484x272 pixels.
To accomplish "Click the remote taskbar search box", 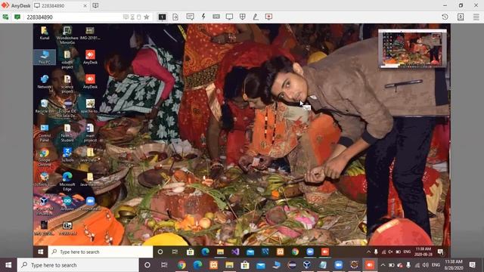I will click(x=101, y=252).
